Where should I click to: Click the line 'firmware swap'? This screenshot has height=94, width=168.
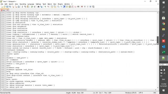[x=13, y=68]
